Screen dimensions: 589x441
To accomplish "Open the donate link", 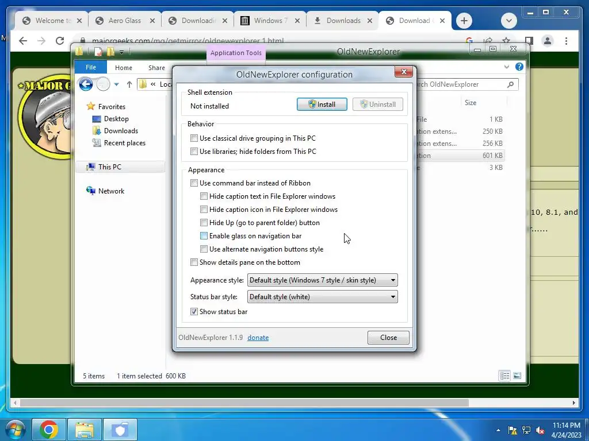I will click(x=258, y=338).
